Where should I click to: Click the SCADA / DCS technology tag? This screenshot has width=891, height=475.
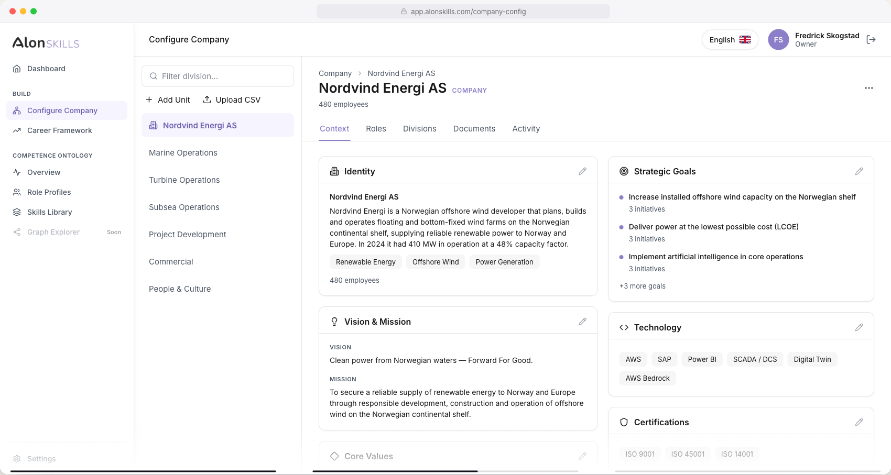(755, 359)
